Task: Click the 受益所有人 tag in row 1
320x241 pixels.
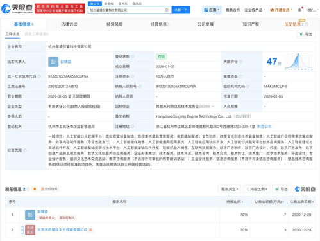Action: (47, 218)
